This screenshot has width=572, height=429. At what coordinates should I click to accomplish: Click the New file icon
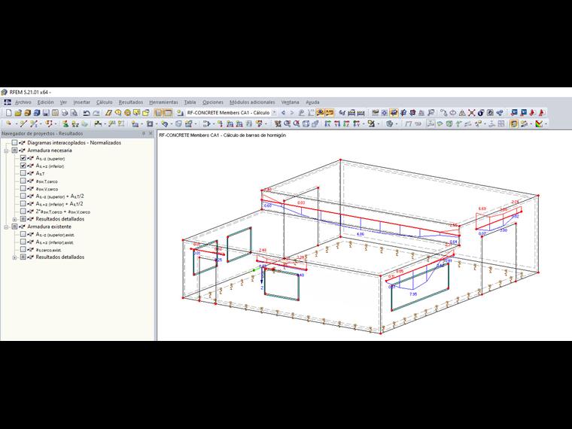(x=9, y=113)
